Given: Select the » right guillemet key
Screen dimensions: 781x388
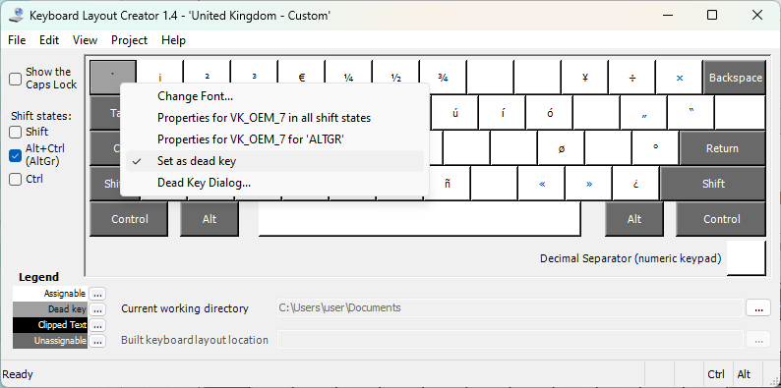Looking at the screenshot, I should (589, 184).
